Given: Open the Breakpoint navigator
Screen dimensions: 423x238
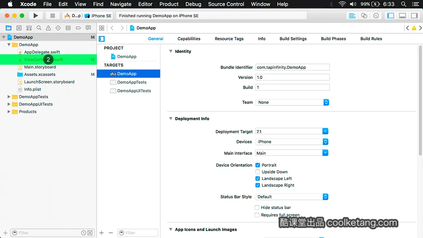Looking at the screenshot, I should pos(78,28).
